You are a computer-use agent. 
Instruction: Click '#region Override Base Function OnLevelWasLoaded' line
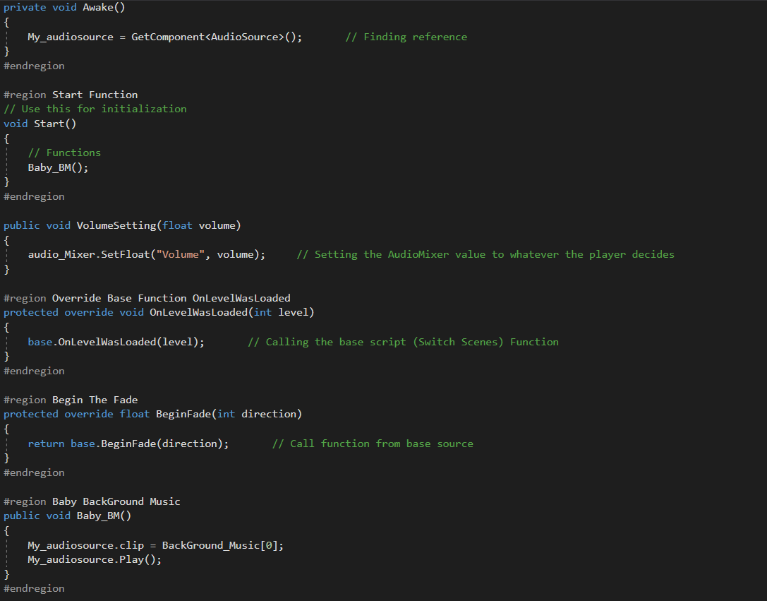pyautogui.click(x=147, y=298)
